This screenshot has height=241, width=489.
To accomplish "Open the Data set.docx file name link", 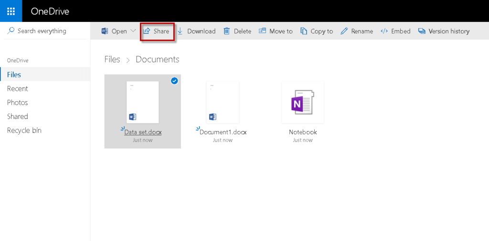I will coord(143,132).
